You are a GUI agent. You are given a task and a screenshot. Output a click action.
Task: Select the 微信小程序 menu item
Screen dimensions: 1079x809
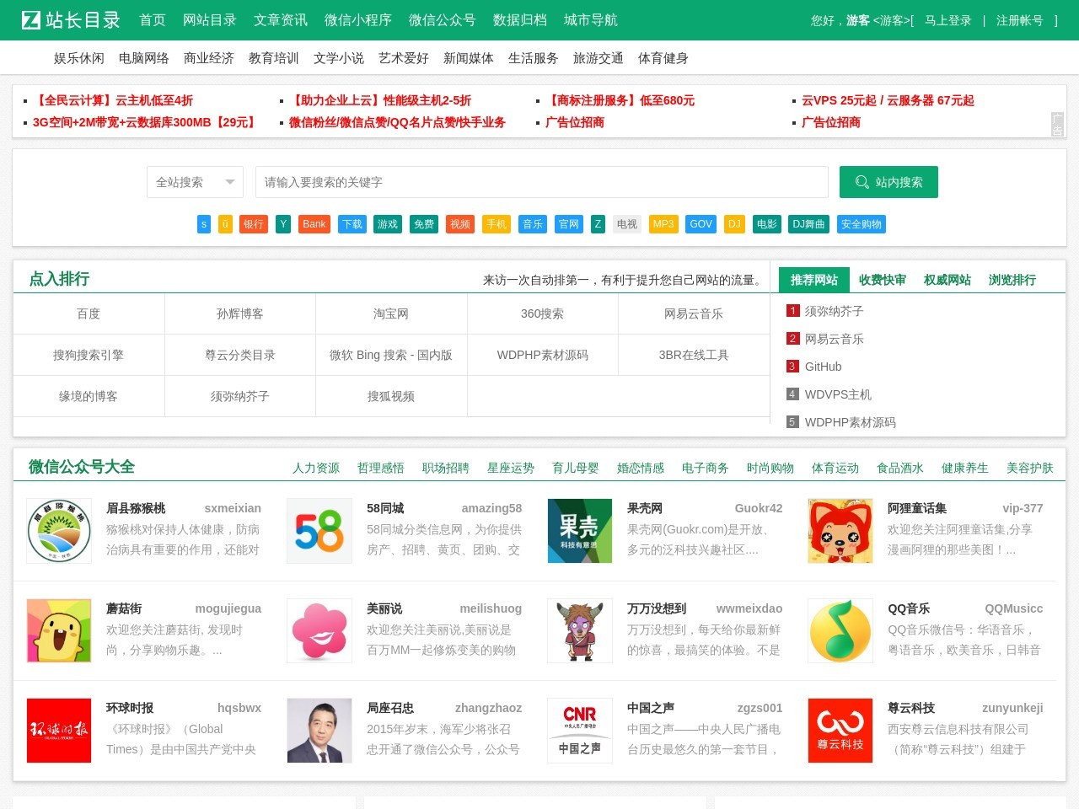pos(361,20)
